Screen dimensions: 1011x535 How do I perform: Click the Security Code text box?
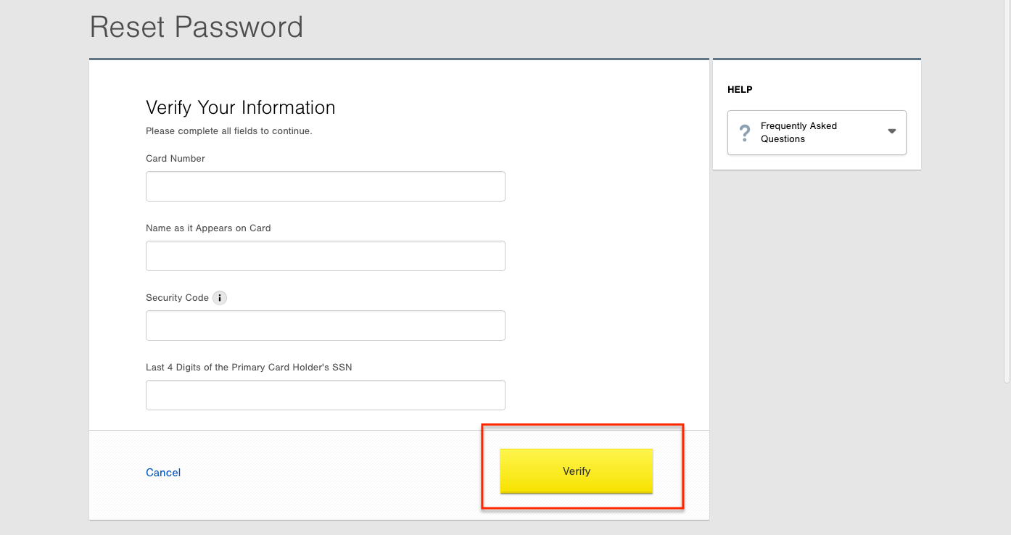coord(325,325)
